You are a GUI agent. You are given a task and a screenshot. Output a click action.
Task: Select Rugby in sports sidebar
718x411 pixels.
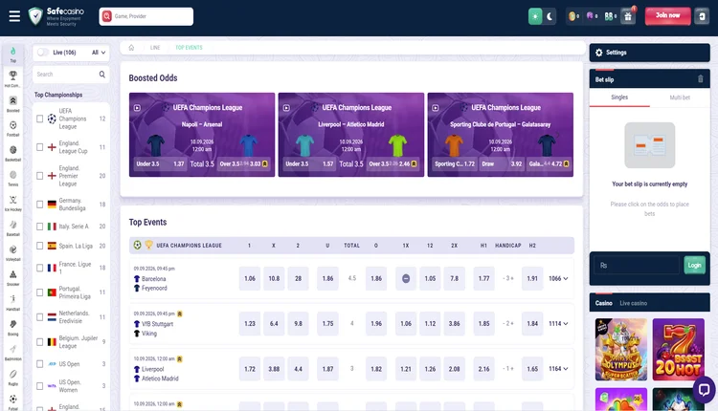coord(12,378)
